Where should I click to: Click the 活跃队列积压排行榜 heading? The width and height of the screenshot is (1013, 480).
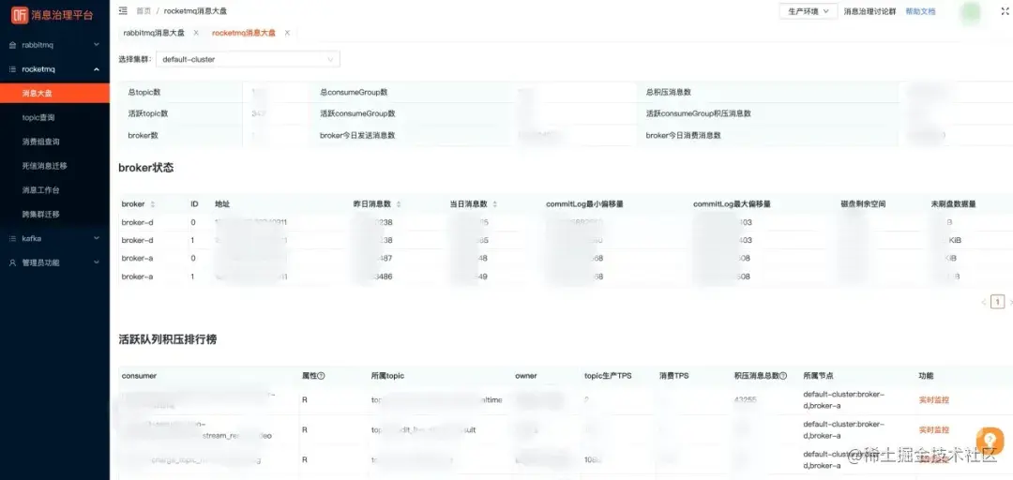167,339
